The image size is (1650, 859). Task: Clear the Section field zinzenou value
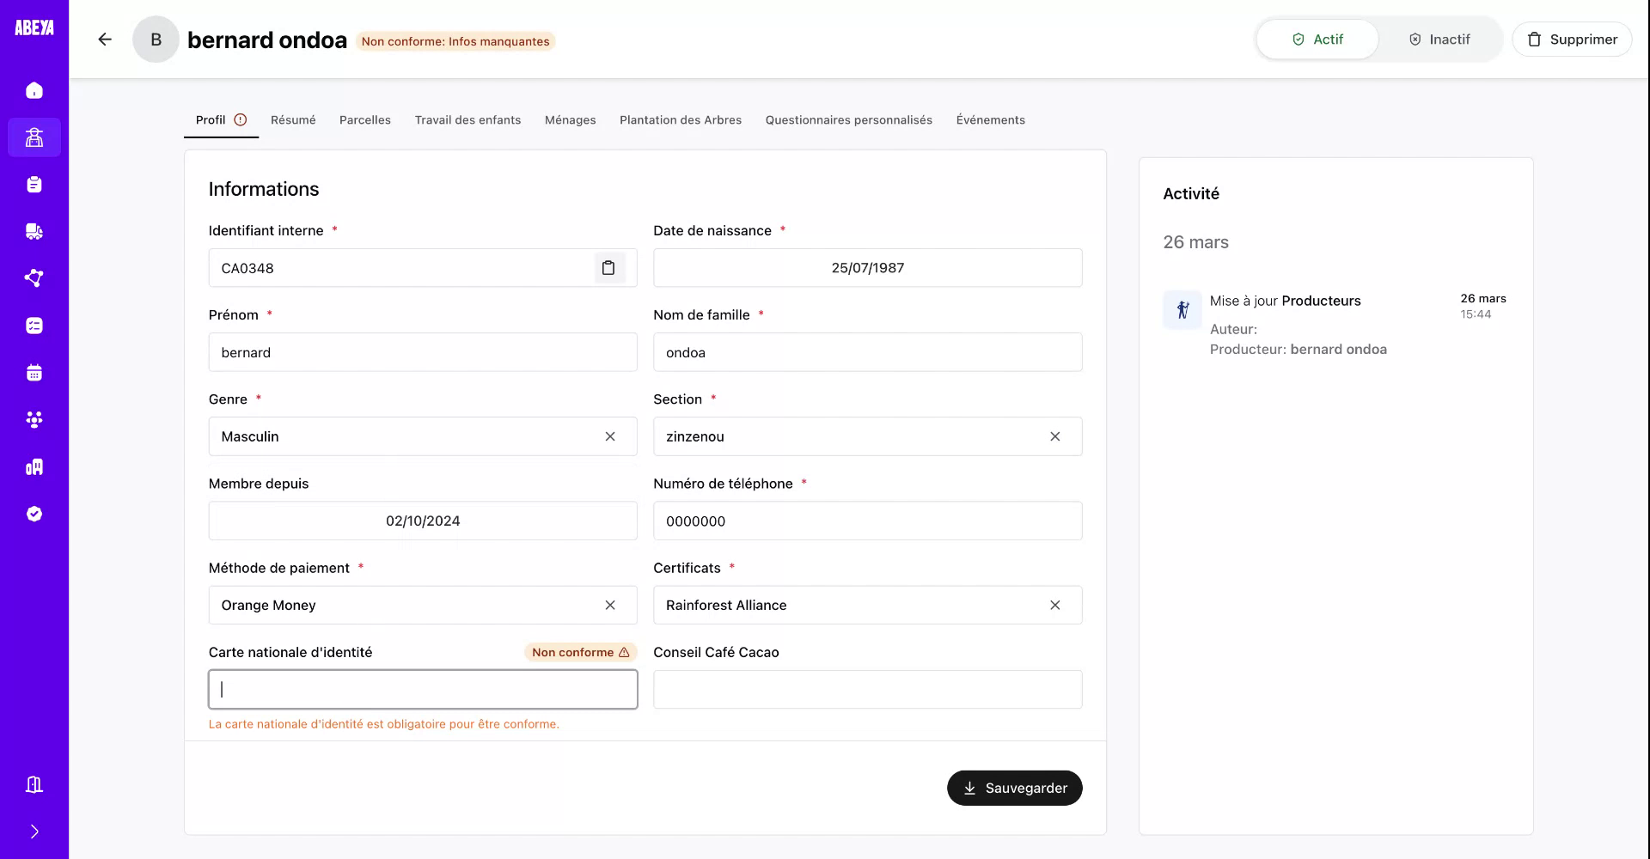[x=1055, y=436]
